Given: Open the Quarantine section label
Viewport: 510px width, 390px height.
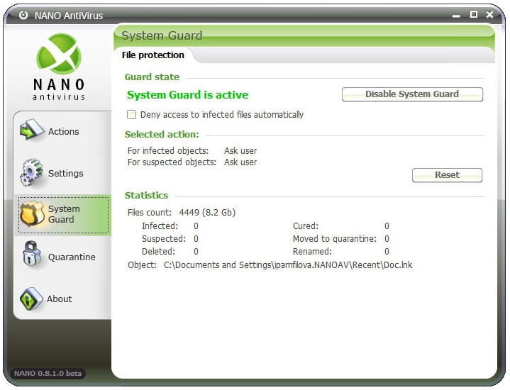Looking at the screenshot, I should coord(72,257).
